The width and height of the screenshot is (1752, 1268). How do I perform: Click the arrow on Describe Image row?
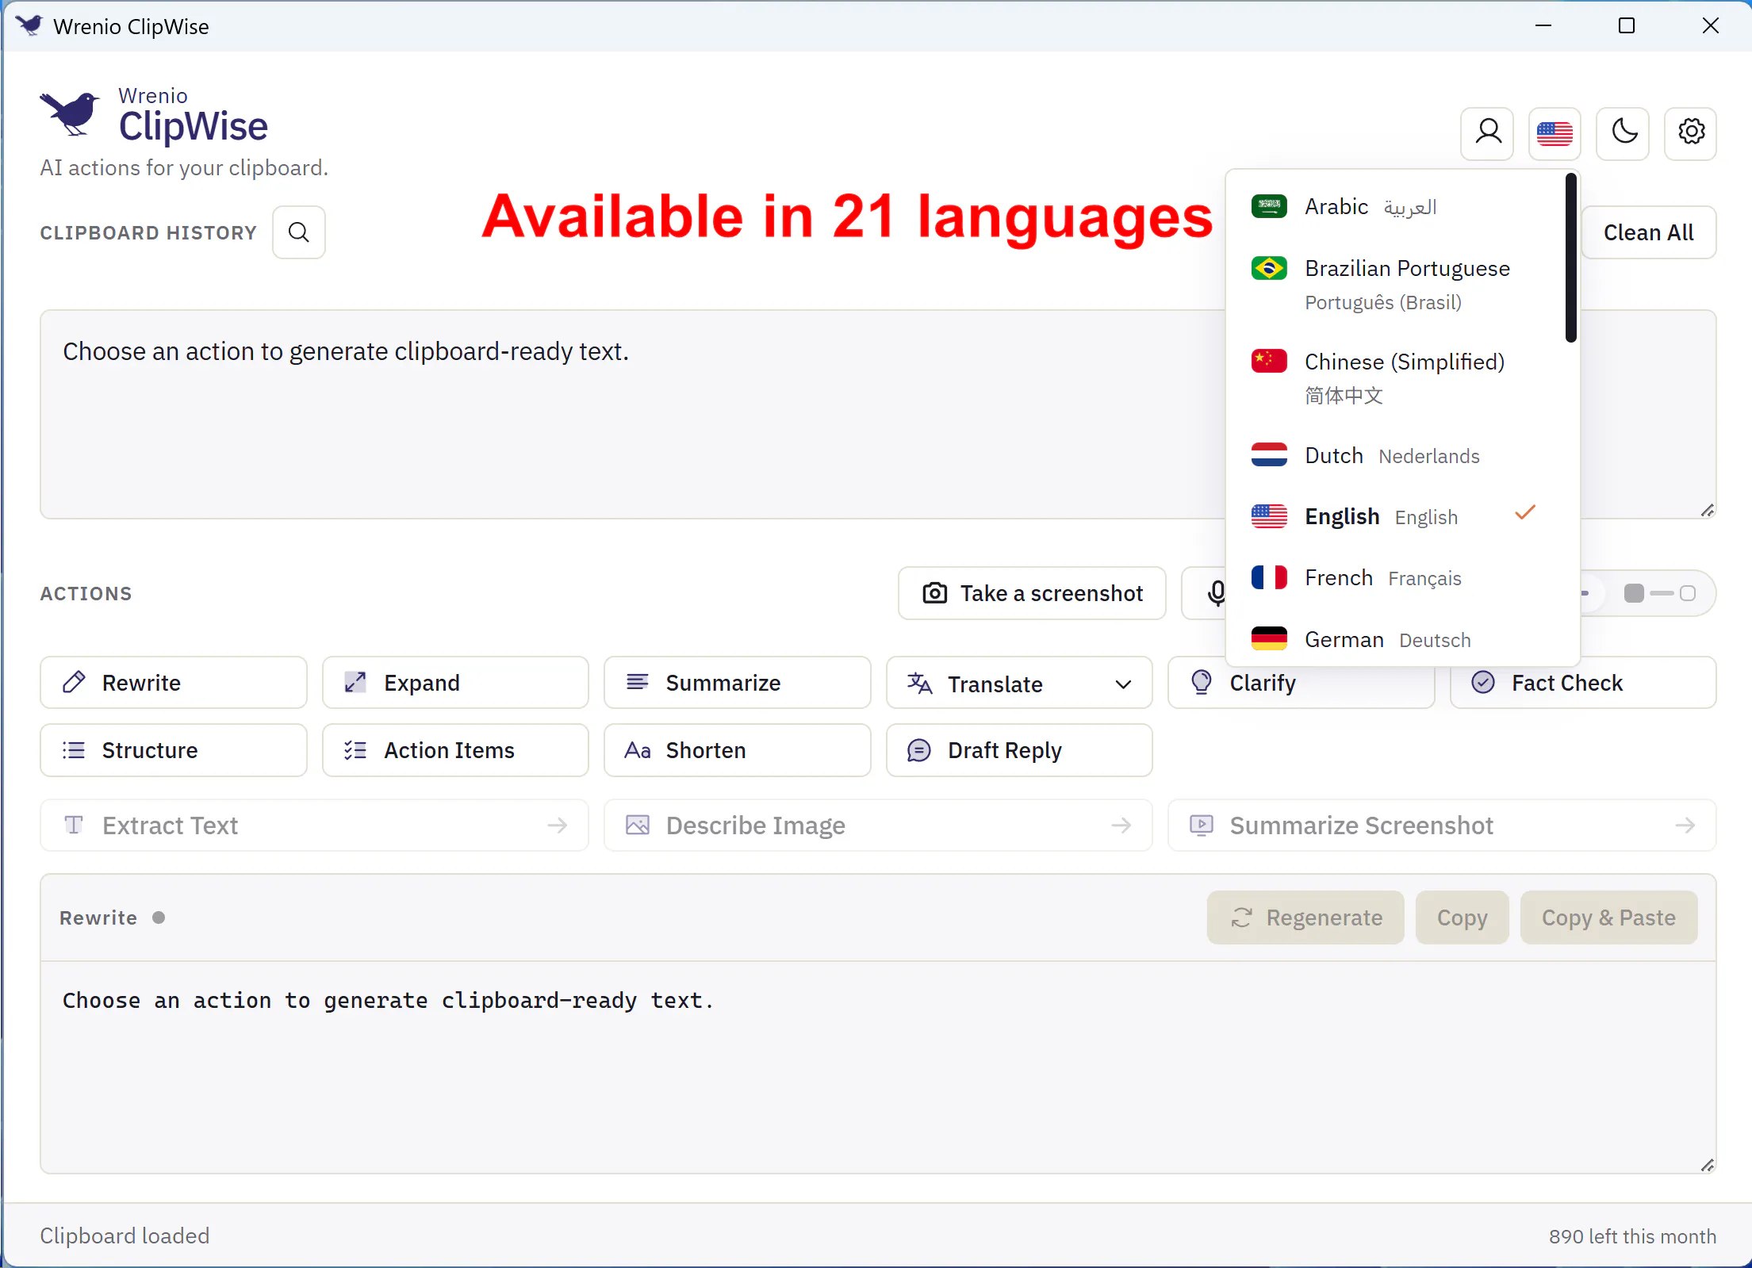click(1121, 826)
